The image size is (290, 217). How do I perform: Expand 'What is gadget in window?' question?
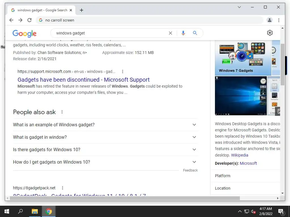tap(105, 137)
